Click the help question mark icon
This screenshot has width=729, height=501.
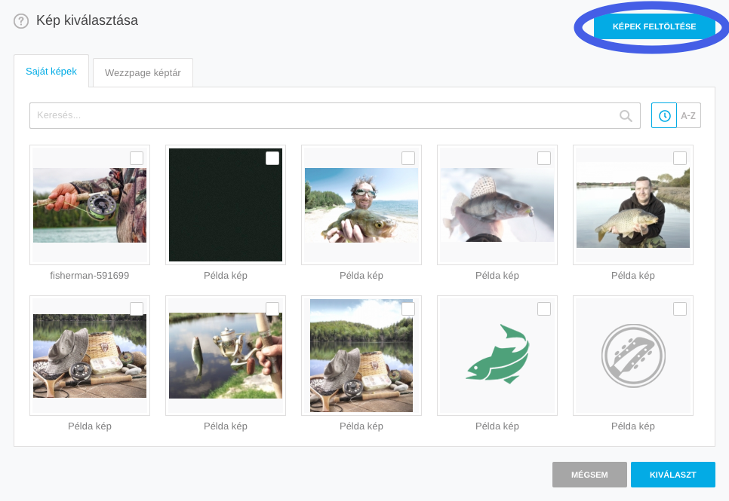pyautogui.click(x=21, y=21)
